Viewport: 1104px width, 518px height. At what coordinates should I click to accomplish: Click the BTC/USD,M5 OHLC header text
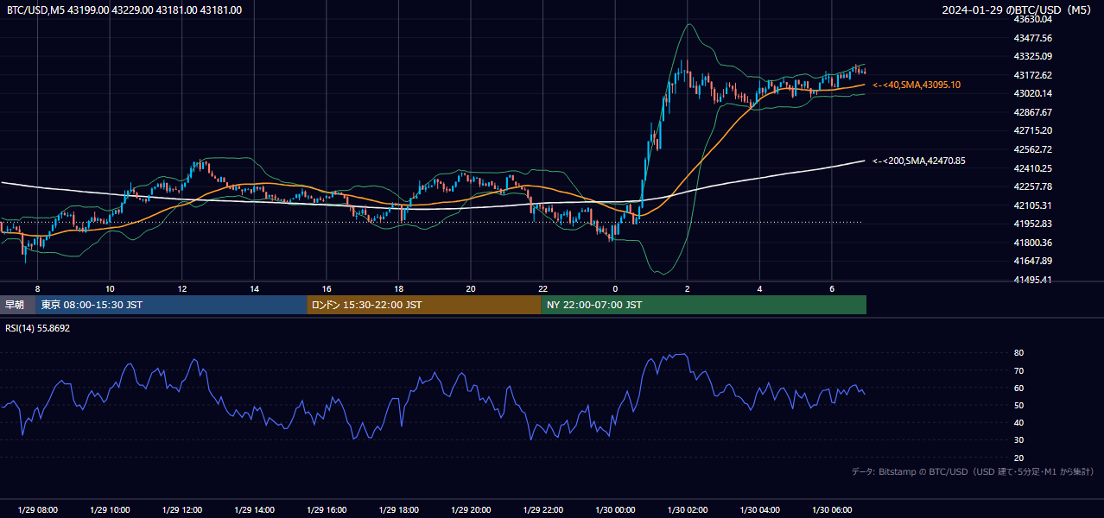coord(124,10)
